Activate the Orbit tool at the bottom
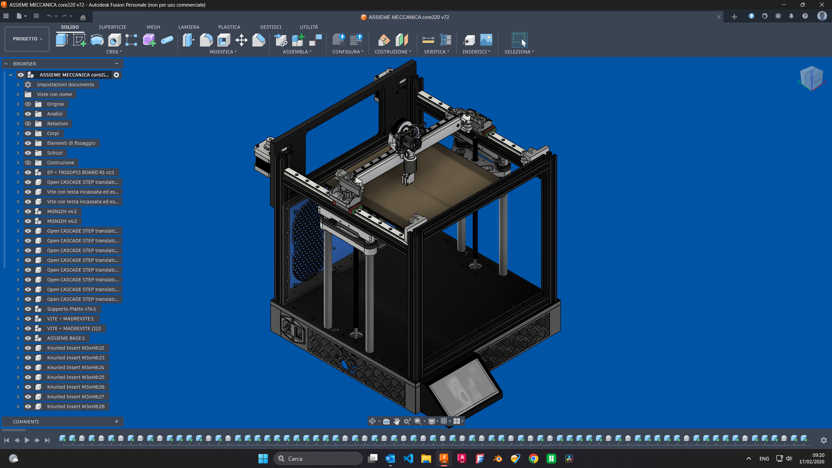The height and width of the screenshot is (468, 832). click(372, 421)
